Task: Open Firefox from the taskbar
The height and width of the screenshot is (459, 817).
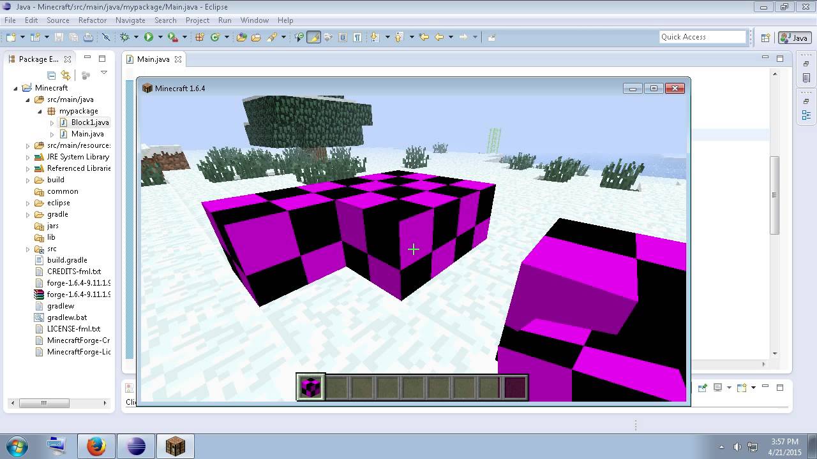Action: point(96,446)
